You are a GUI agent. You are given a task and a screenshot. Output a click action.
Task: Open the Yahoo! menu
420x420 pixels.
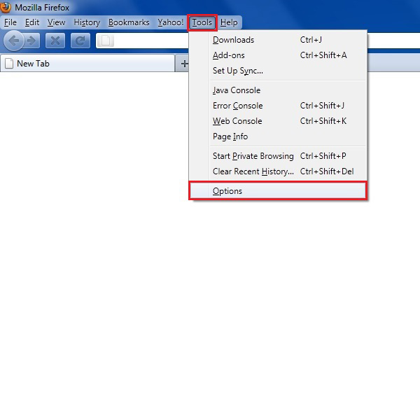point(170,22)
